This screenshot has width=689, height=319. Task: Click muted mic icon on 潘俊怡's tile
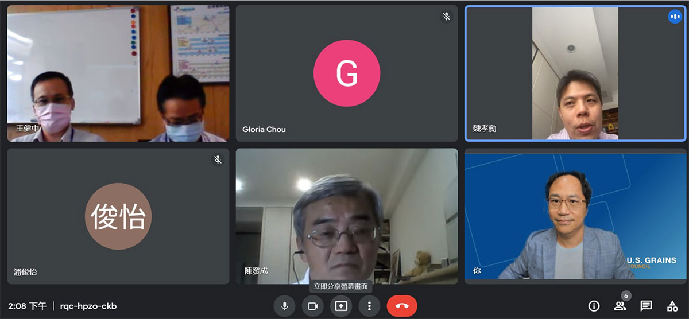click(x=218, y=159)
